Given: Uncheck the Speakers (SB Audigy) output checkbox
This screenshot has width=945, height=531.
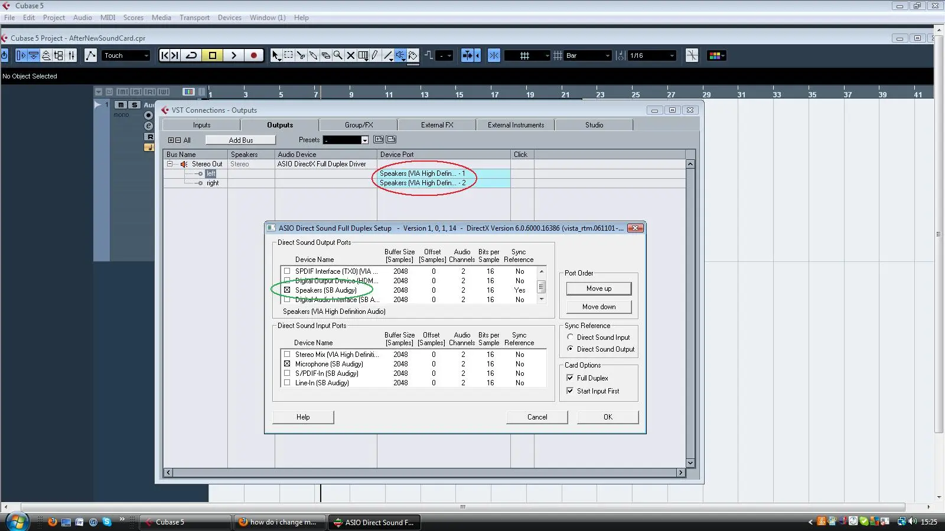Looking at the screenshot, I should click(x=287, y=290).
